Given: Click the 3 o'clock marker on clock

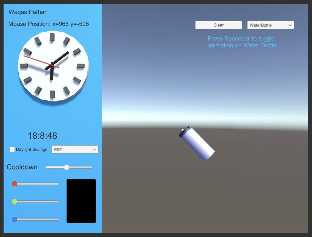Looking at the screenshot, I should [x=81, y=66].
